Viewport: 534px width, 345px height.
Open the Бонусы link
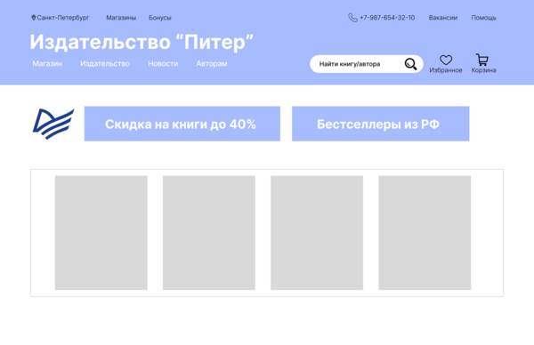point(159,18)
